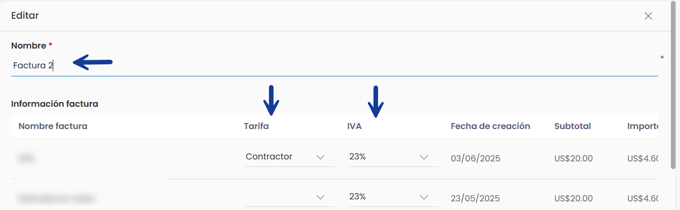This screenshot has width=680, height=210.
Task: Click the first row's US$20.00 subtotal
Action: (573, 158)
